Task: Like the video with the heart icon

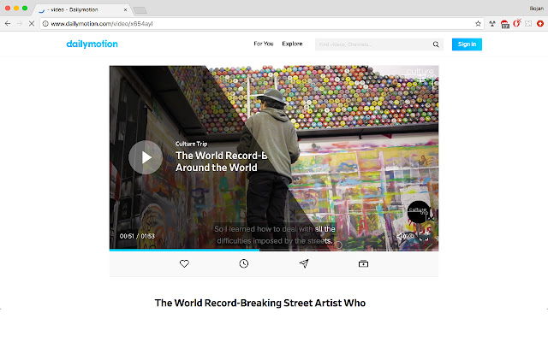Action: click(185, 264)
